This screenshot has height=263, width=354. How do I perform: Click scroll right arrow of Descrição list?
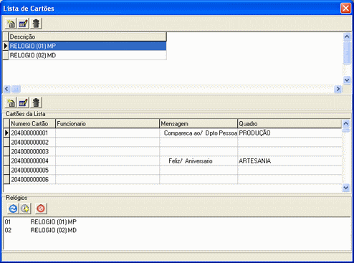point(338,89)
